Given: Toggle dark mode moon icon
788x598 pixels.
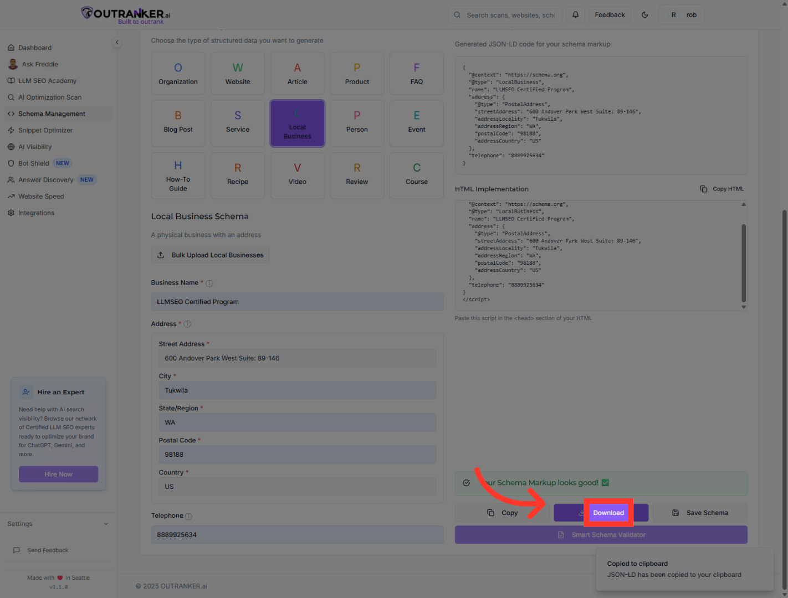Looking at the screenshot, I should [645, 15].
